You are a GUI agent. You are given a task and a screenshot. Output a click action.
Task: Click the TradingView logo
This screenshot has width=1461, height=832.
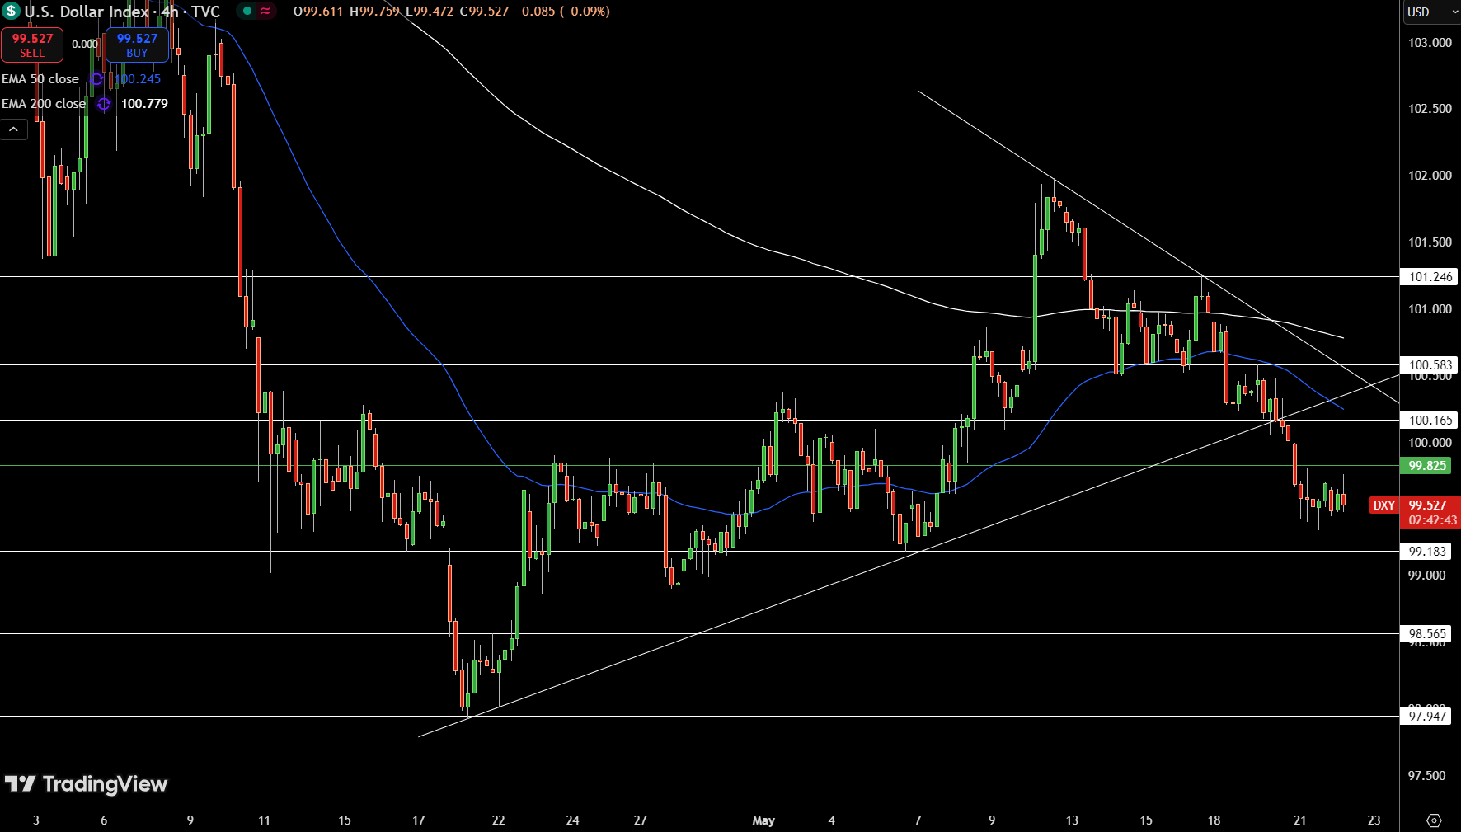coord(86,784)
